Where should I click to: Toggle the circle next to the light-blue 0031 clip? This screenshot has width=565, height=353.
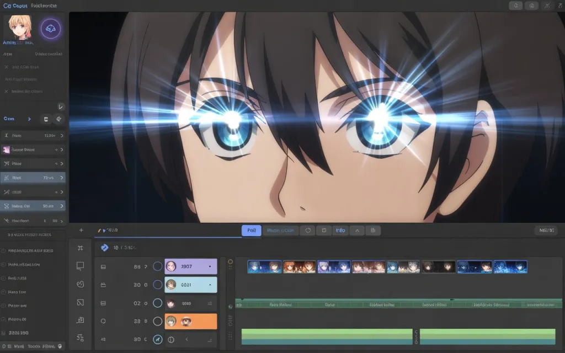click(157, 285)
